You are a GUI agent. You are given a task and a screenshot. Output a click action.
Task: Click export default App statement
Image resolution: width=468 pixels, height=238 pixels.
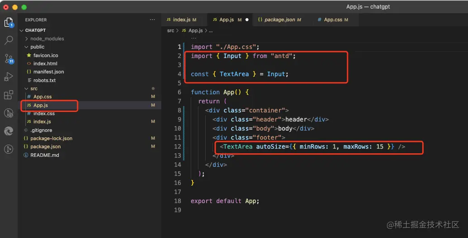[x=225, y=201]
